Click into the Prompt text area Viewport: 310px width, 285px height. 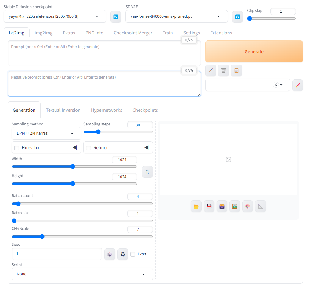(104, 53)
